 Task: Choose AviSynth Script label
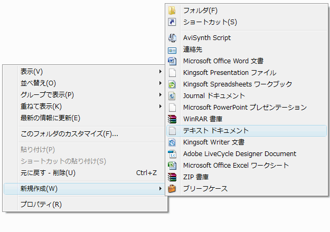[207, 38]
